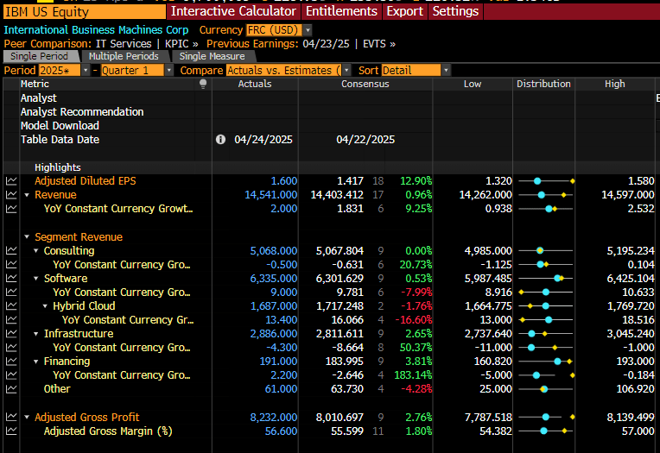Click chart icon beside Software row
660x453 pixels.
(x=11, y=279)
